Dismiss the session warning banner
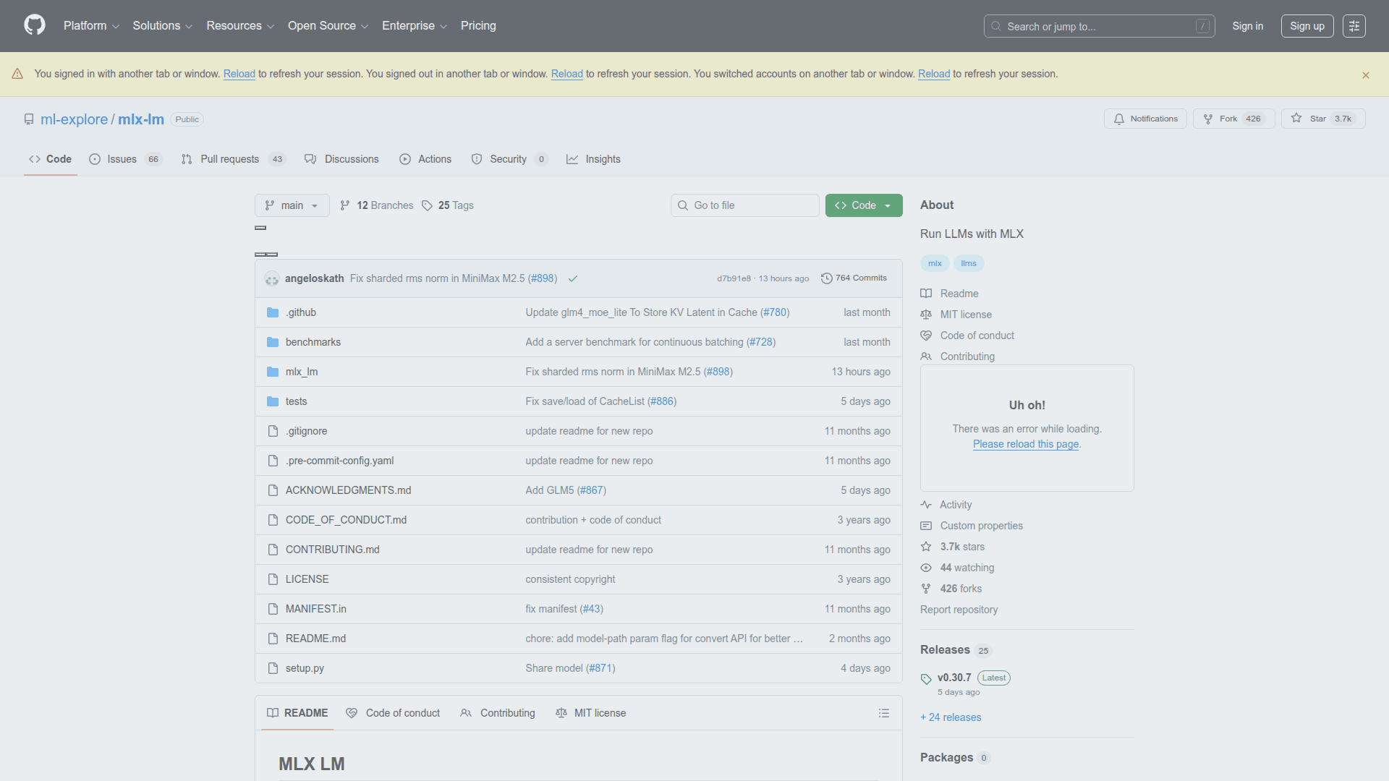Viewport: 1389px width, 781px height. coord(1365,75)
